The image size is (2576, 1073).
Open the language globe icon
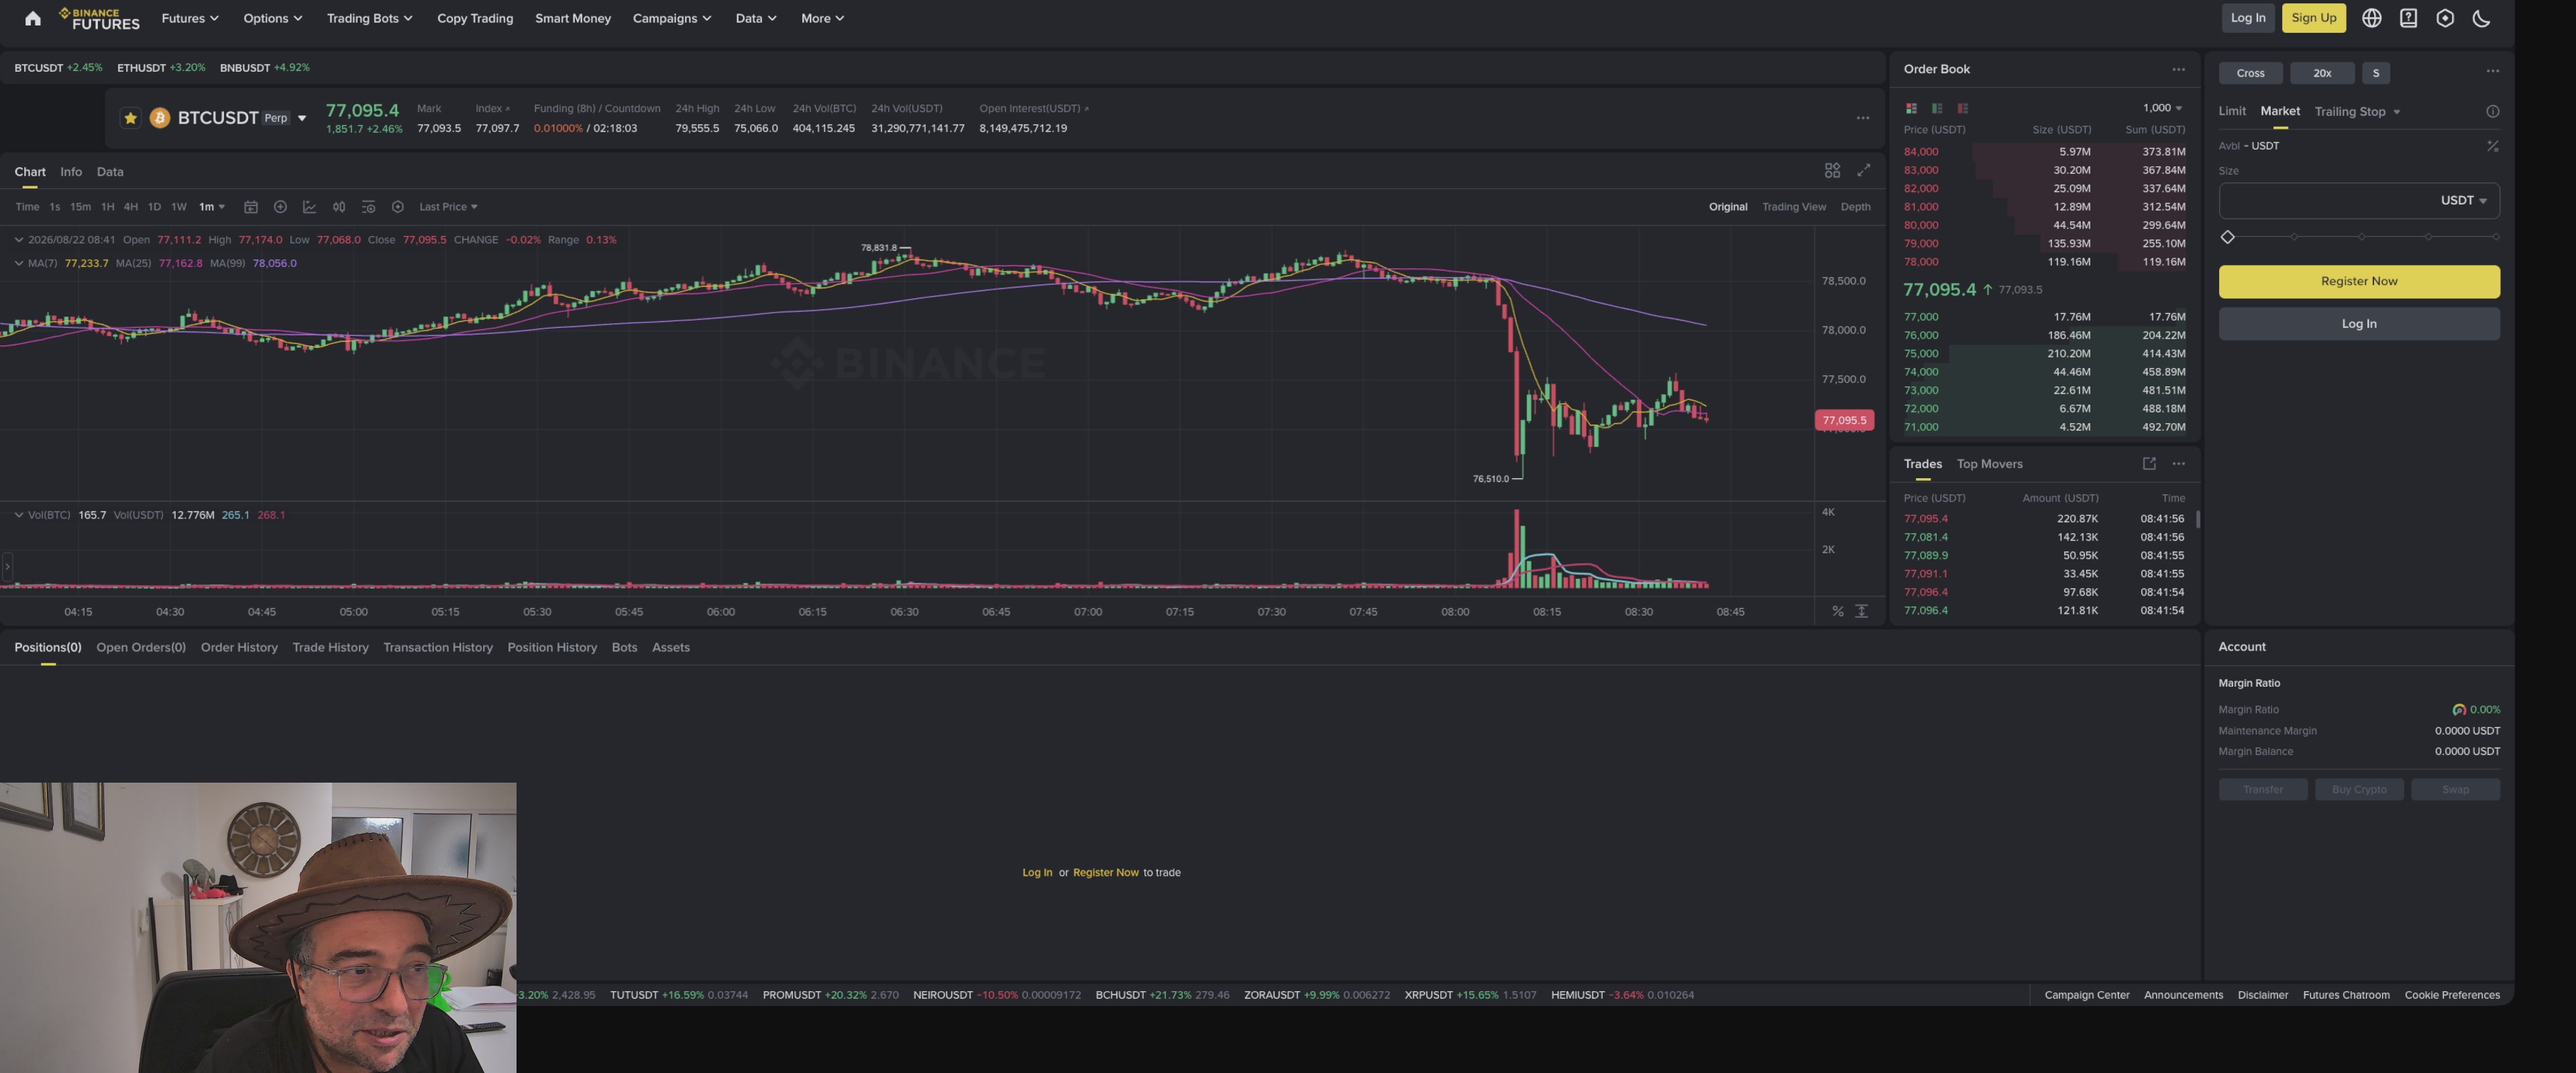2371,18
